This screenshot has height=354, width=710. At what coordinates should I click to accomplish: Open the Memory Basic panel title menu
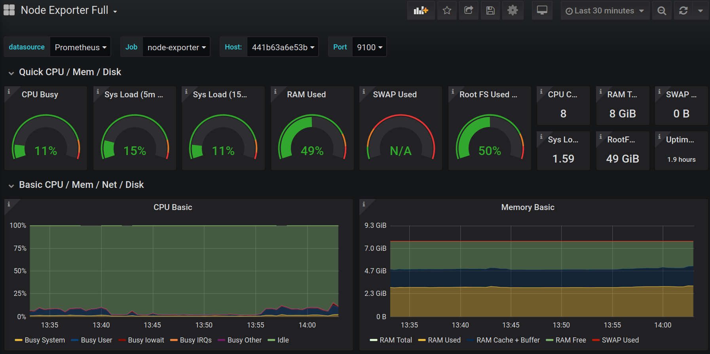(x=528, y=207)
